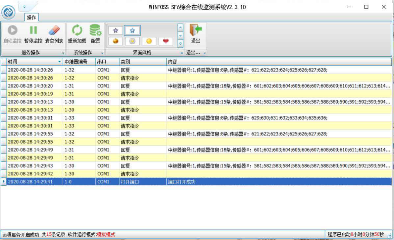Select the timestamp 2020-08-28 14:29:41
The height and width of the screenshot is (240, 394).
coord(30,182)
